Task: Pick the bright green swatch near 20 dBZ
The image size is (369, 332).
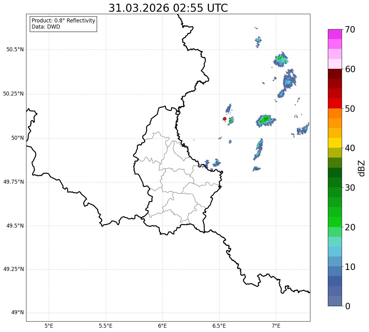Action: (335, 222)
